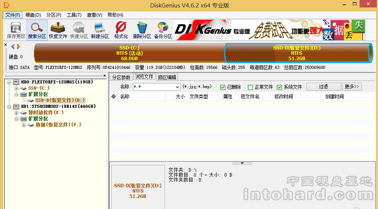Click the Delete Partition (删除分区) icon
The width and height of the screenshot is (378, 209).
coord(142,30)
